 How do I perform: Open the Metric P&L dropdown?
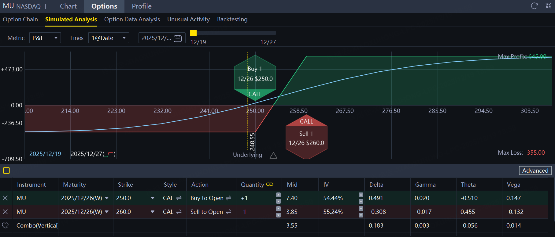pyautogui.click(x=45, y=38)
